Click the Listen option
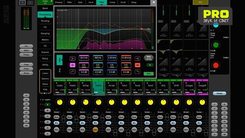The image size is (245, 138). coord(45,73)
